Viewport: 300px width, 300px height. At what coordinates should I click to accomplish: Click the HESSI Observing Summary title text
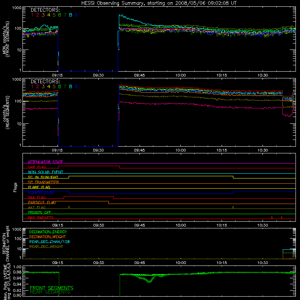(159, 3)
